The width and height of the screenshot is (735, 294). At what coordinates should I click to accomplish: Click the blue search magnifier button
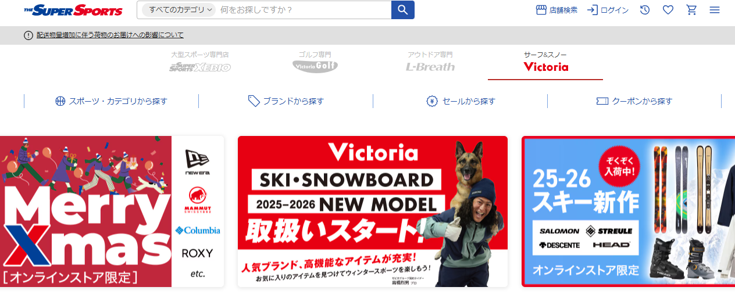pyautogui.click(x=402, y=10)
